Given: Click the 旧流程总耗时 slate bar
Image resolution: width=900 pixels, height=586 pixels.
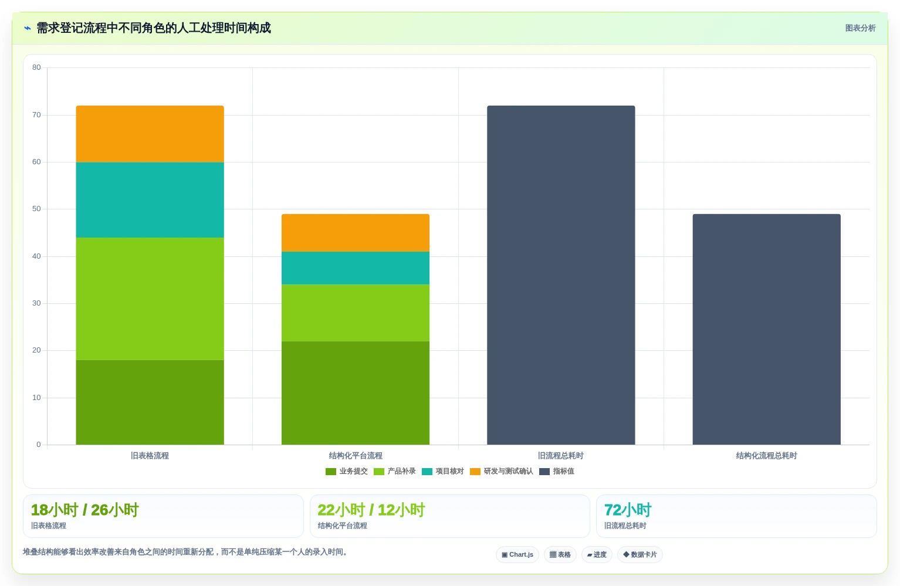Looking at the screenshot, I should [561, 275].
